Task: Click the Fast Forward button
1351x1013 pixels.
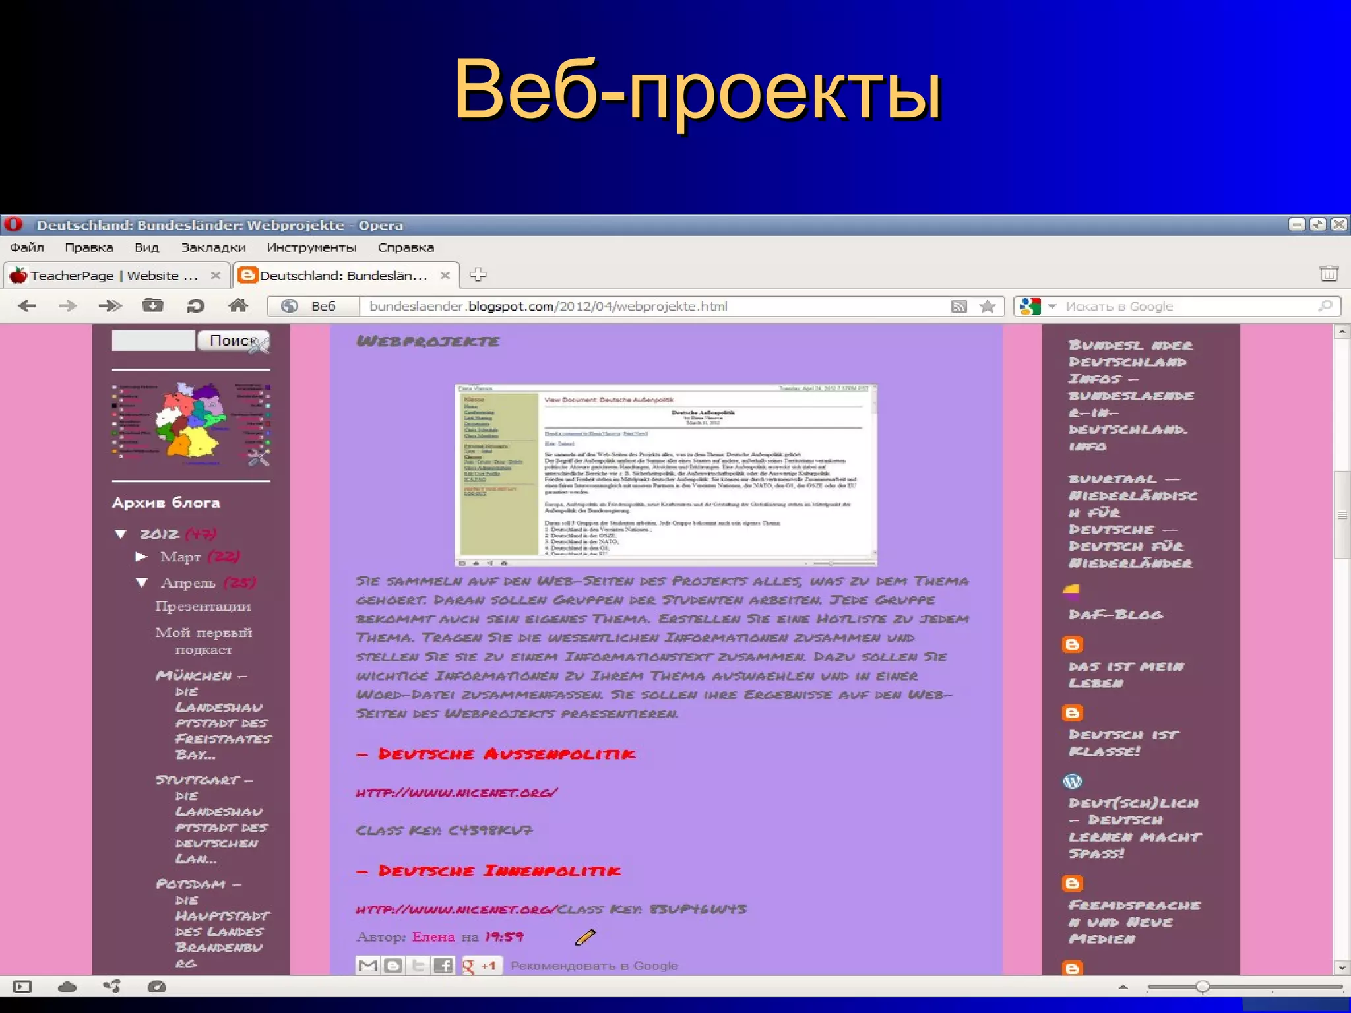Action: tap(110, 306)
